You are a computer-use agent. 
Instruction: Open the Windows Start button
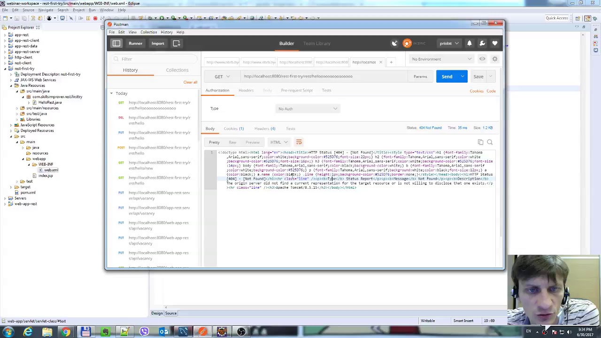pos(8,332)
